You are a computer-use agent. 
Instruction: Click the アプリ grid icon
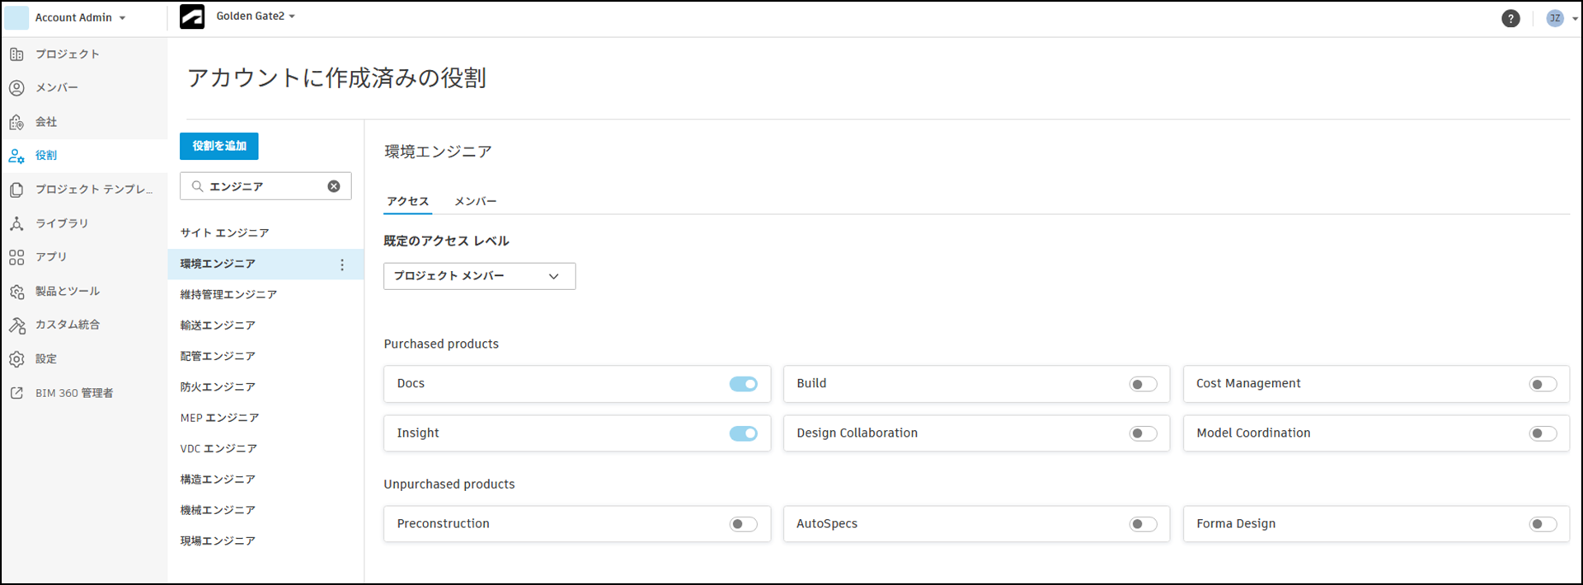tap(16, 257)
